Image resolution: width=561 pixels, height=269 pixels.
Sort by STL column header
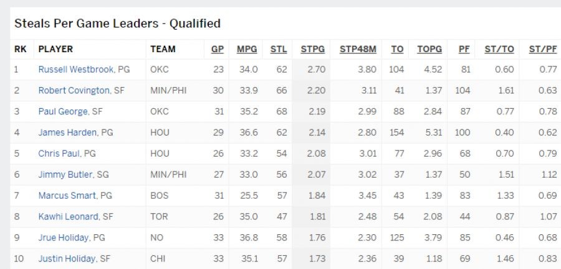click(279, 49)
